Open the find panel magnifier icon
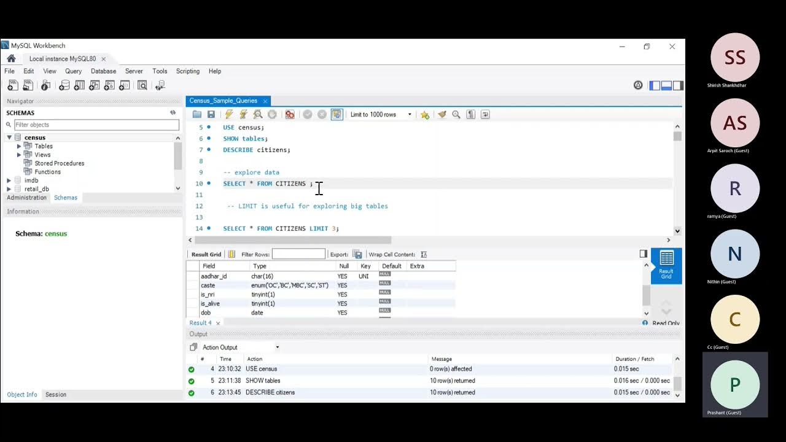 (x=456, y=114)
